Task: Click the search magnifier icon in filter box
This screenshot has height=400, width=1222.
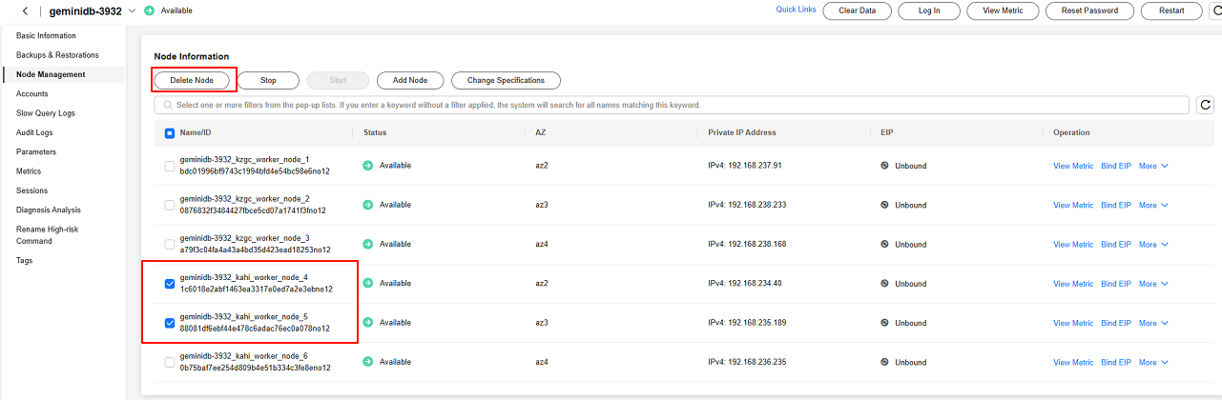Action: point(166,105)
